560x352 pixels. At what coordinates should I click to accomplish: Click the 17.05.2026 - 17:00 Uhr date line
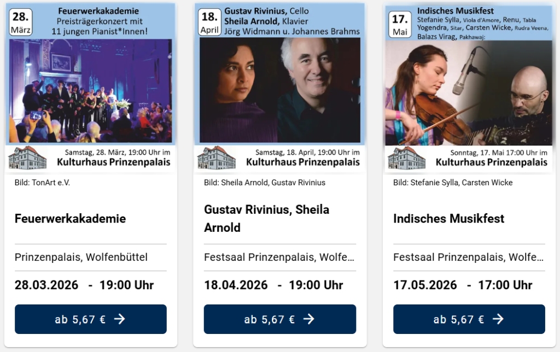pyautogui.click(x=463, y=285)
